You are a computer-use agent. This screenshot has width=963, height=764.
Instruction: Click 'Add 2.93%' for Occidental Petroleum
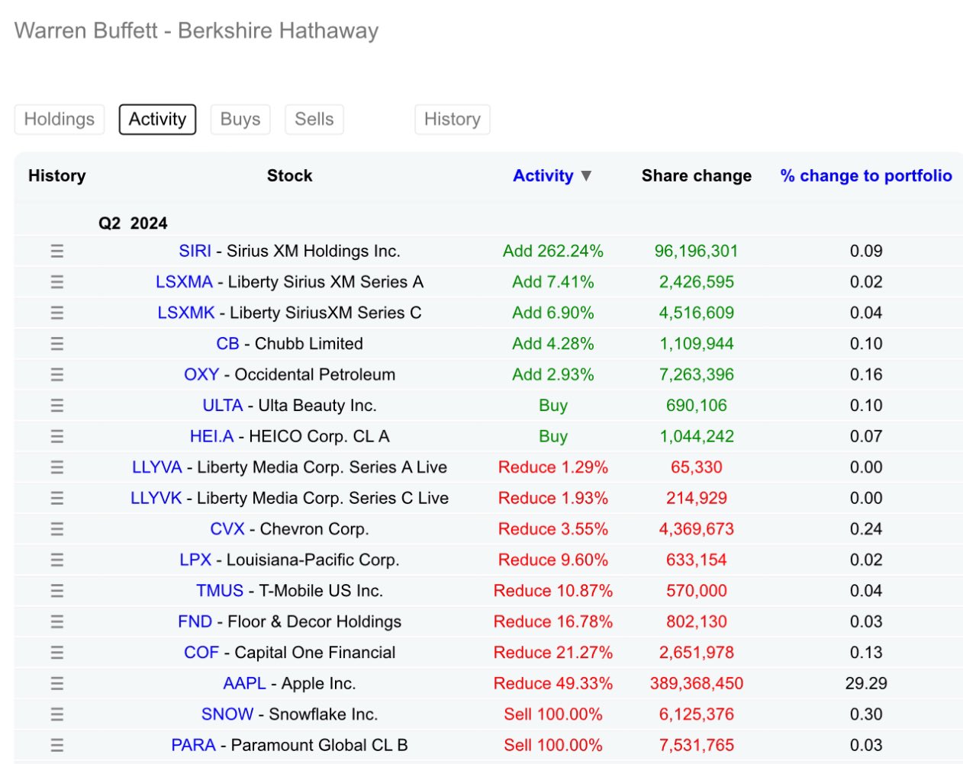click(553, 374)
